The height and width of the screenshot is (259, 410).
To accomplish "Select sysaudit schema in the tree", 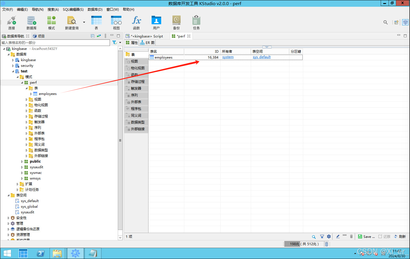I will coord(36,167).
